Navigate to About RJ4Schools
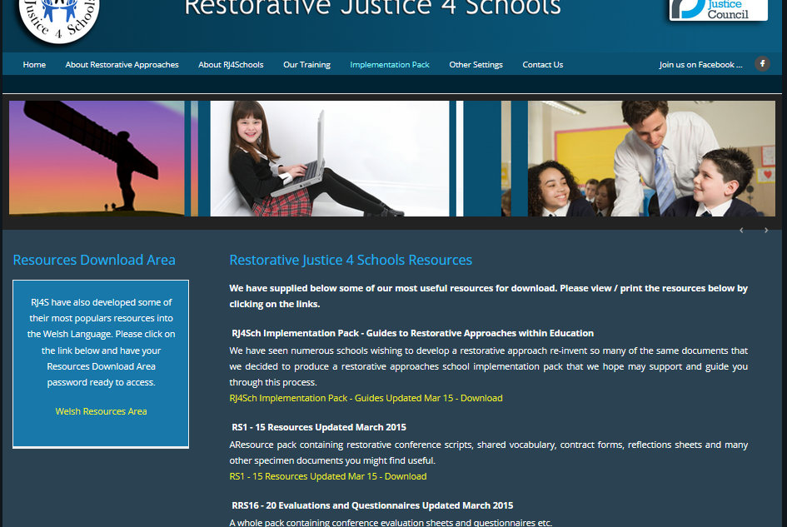The image size is (787, 527). 231,65
